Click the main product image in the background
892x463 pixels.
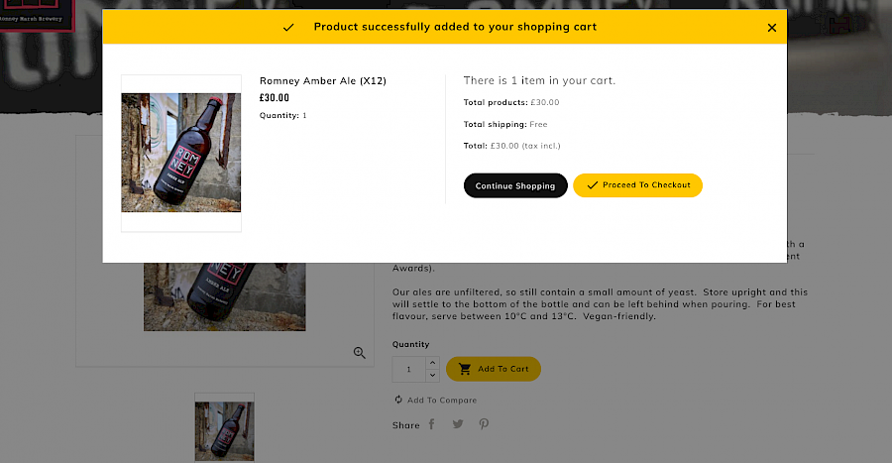[225, 295]
